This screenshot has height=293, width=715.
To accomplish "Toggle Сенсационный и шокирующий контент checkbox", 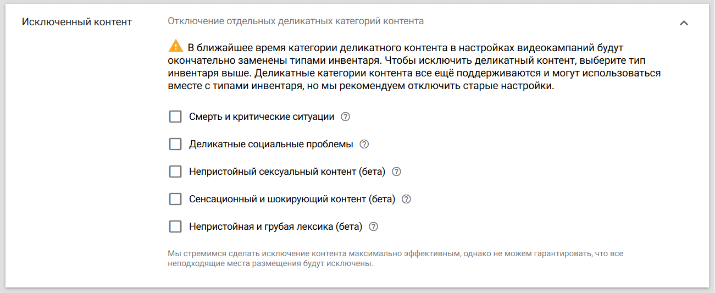I will pyautogui.click(x=175, y=199).
